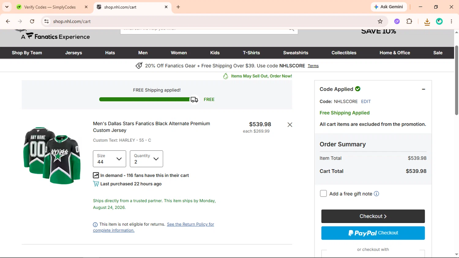Bookmark this page with the star icon
Viewport: 459px width, 258px height.
(380, 21)
